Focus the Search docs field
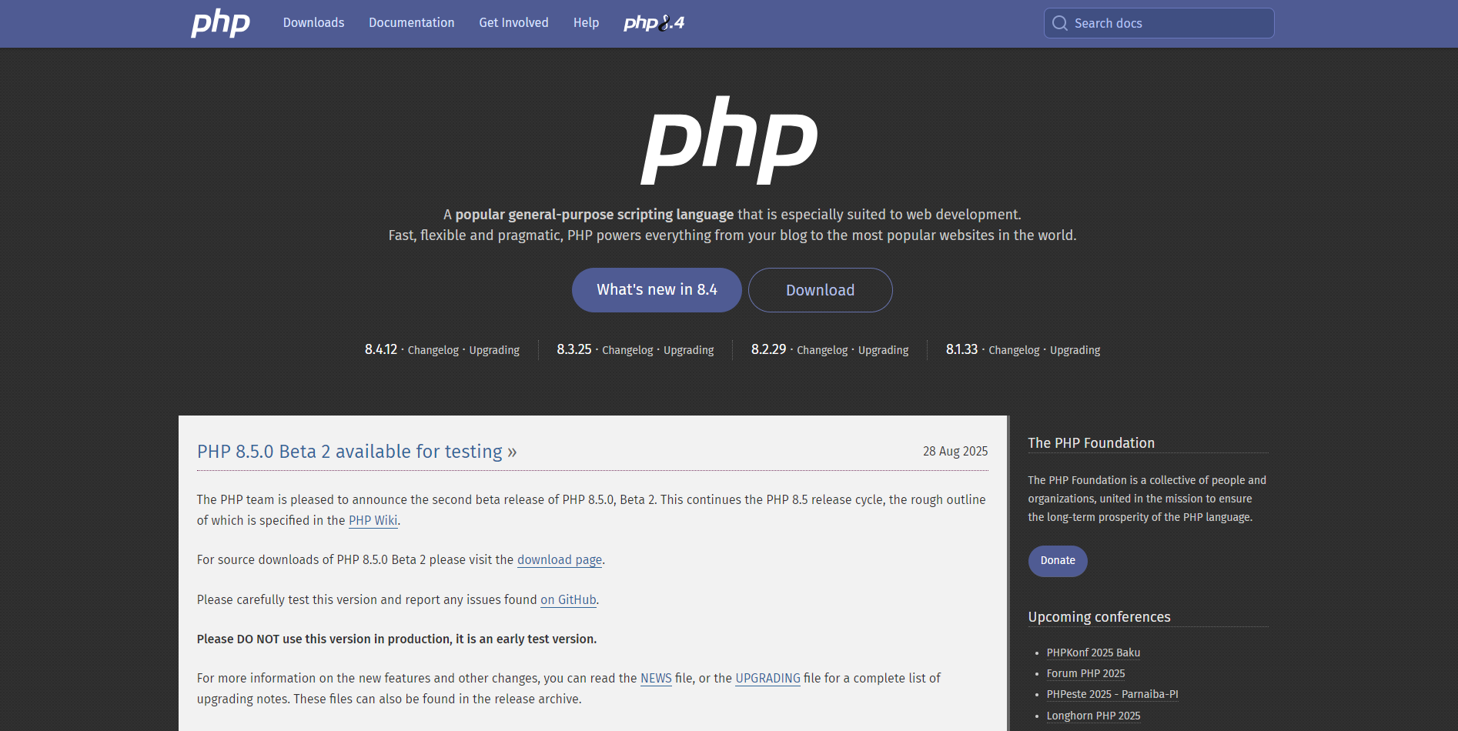 [x=1159, y=23]
